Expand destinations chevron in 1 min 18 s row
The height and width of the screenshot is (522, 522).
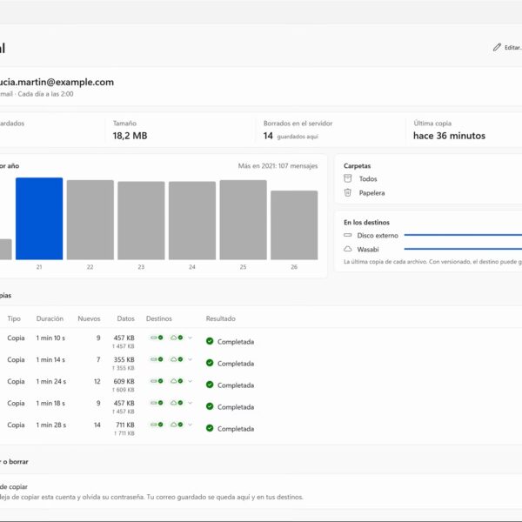pyautogui.click(x=190, y=403)
